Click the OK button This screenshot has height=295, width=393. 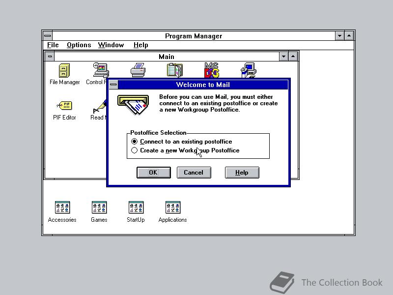pyautogui.click(x=154, y=173)
